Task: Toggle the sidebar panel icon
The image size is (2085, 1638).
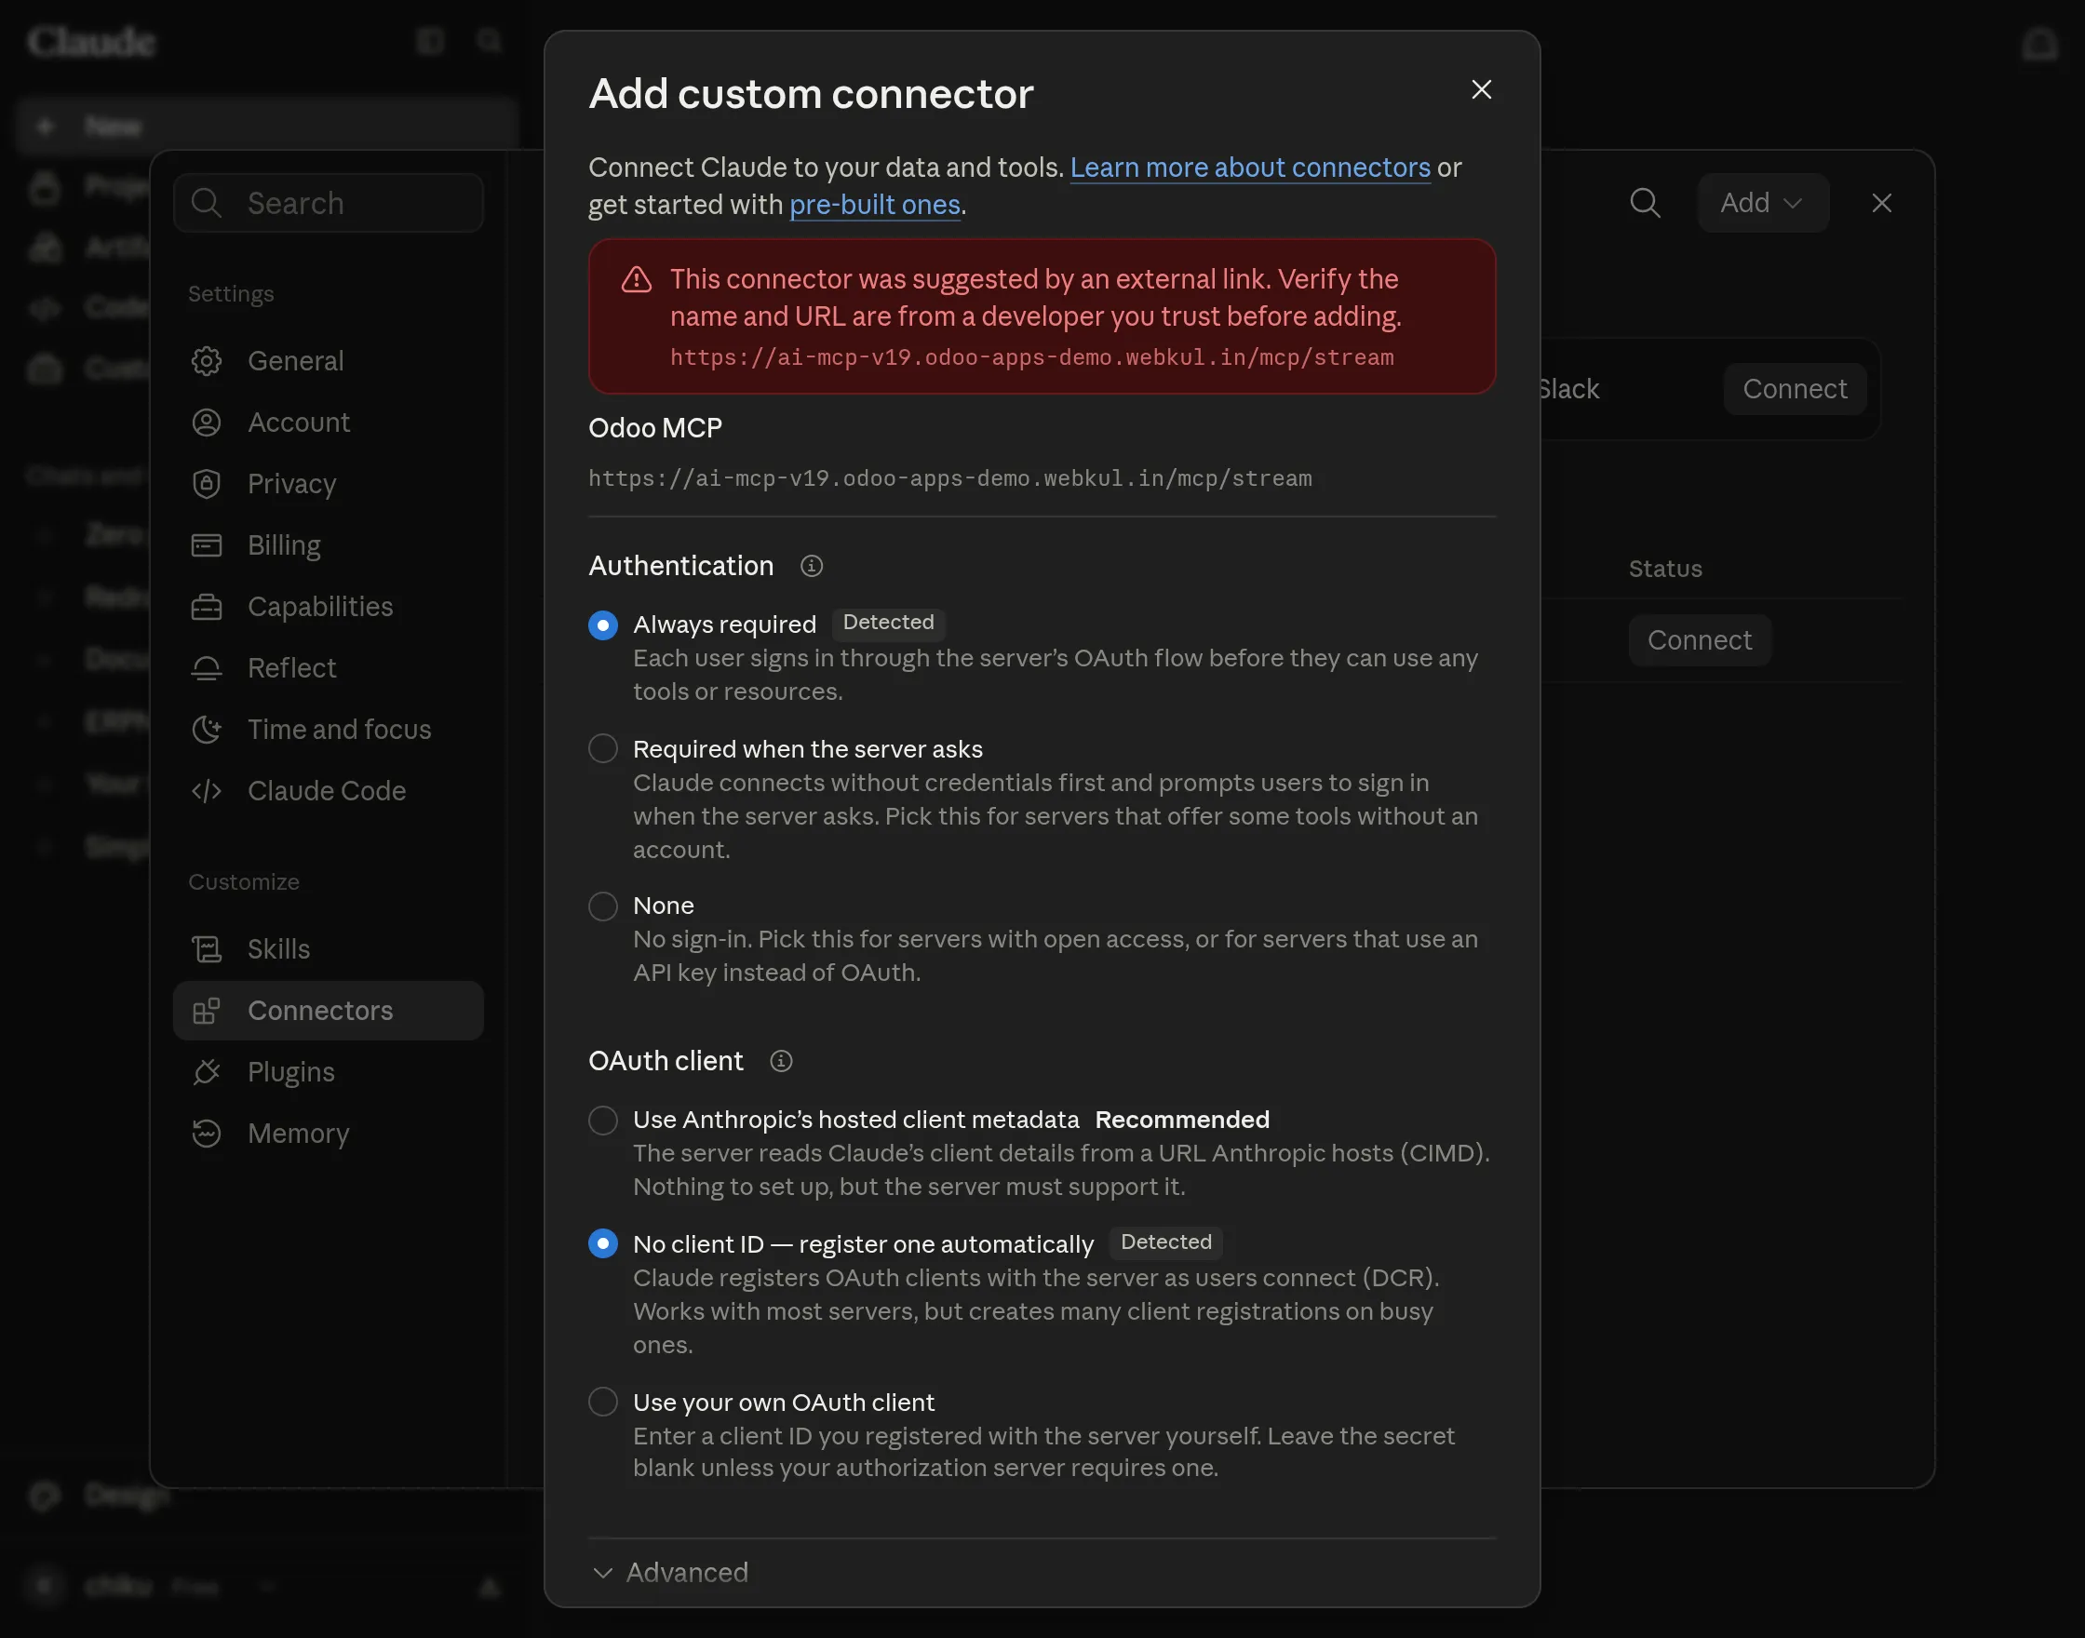Action: coord(431,40)
